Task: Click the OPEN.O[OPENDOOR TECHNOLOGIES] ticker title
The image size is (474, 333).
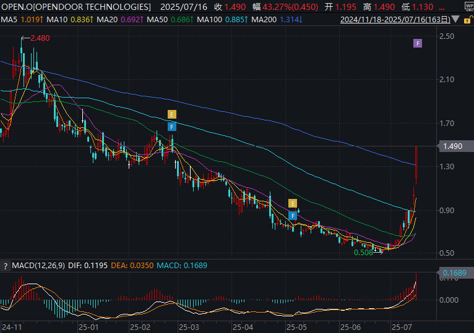Action: tap(75, 7)
